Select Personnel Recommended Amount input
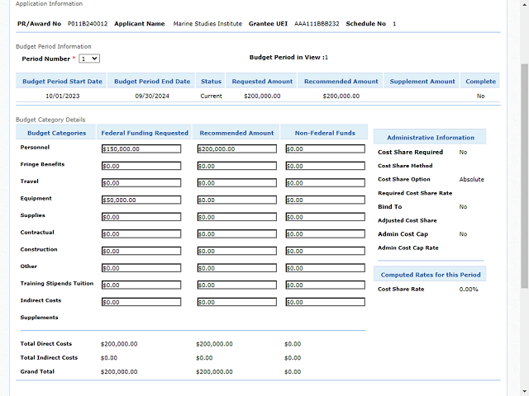 pyautogui.click(x=236, y=149)
